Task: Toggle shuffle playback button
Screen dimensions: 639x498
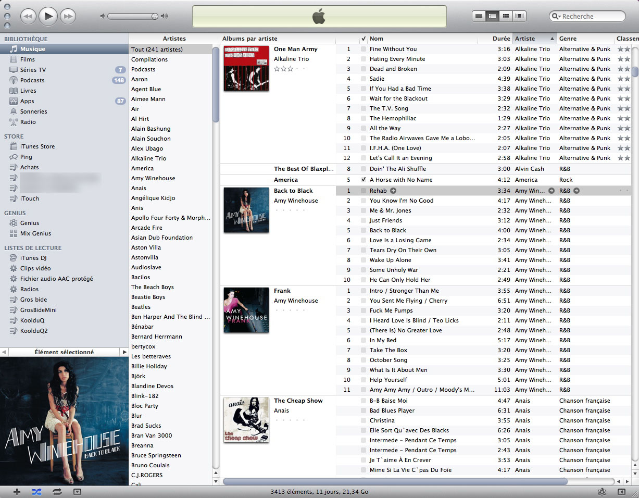Action: tap(36, 492)
